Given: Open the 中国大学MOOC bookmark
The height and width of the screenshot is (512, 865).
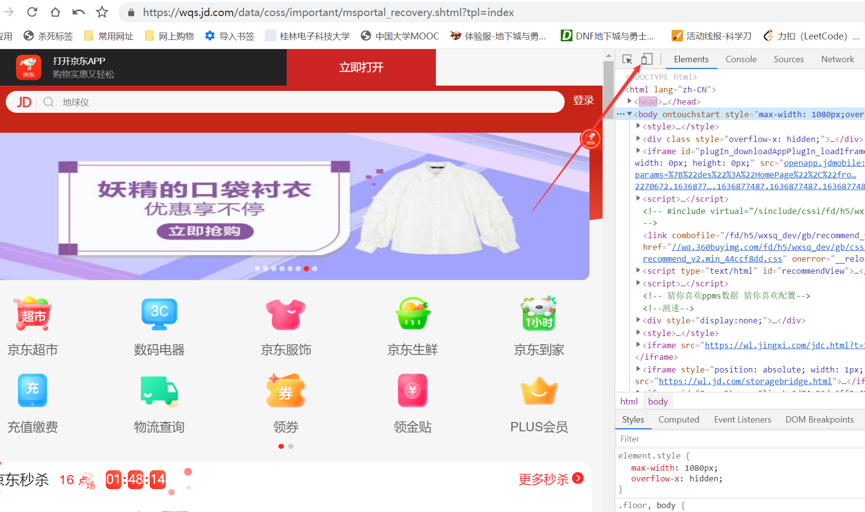Looking at the screenshot, I should 400,36.
